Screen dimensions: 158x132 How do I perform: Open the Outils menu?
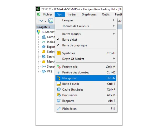(x=106, y=15)
